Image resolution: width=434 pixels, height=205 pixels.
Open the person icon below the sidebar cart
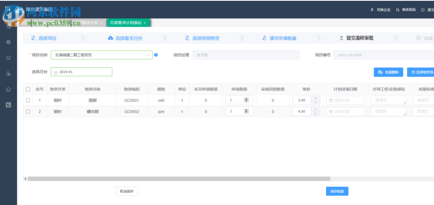pos(8,74)
